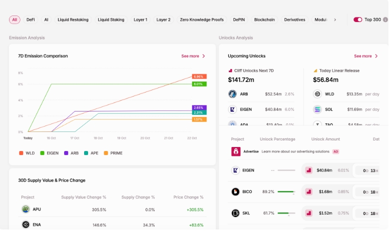Filter by Zero Knowledge Proofs
The image size is (391, 231).
[x=202, y=19]
